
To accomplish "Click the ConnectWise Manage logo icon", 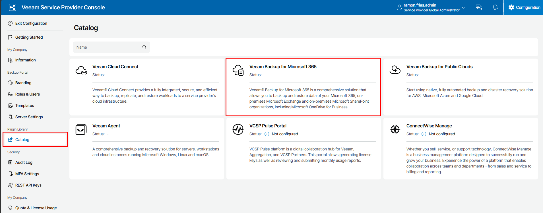I will pos(395,129).
